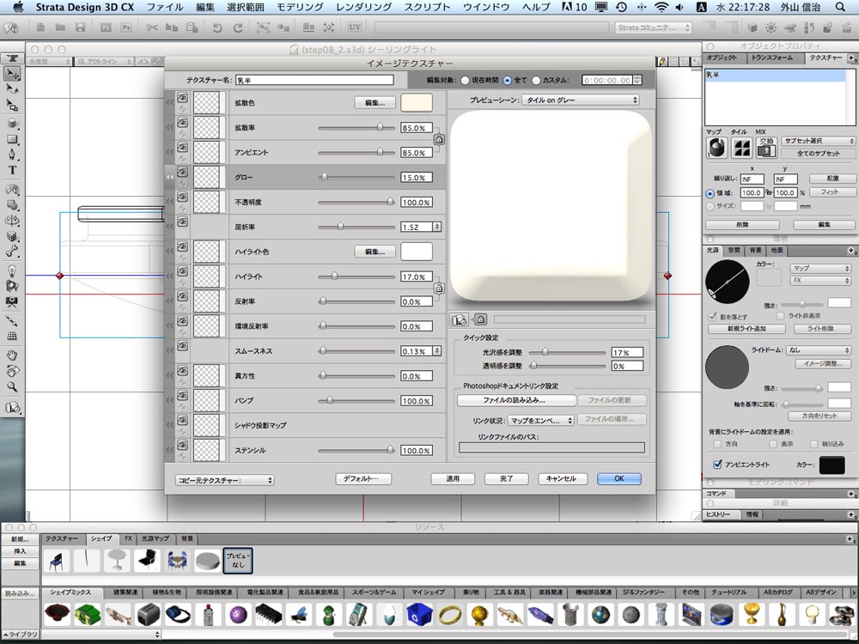
Task: Open the コピー元テクスチャー dropdown
Action: point(224,480)
